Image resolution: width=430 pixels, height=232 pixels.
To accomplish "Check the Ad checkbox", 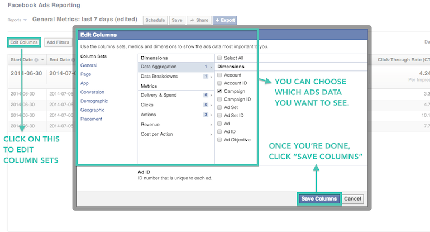I will 219,124.
